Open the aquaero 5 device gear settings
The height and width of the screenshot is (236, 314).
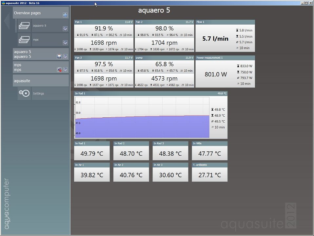coord(65,56)
